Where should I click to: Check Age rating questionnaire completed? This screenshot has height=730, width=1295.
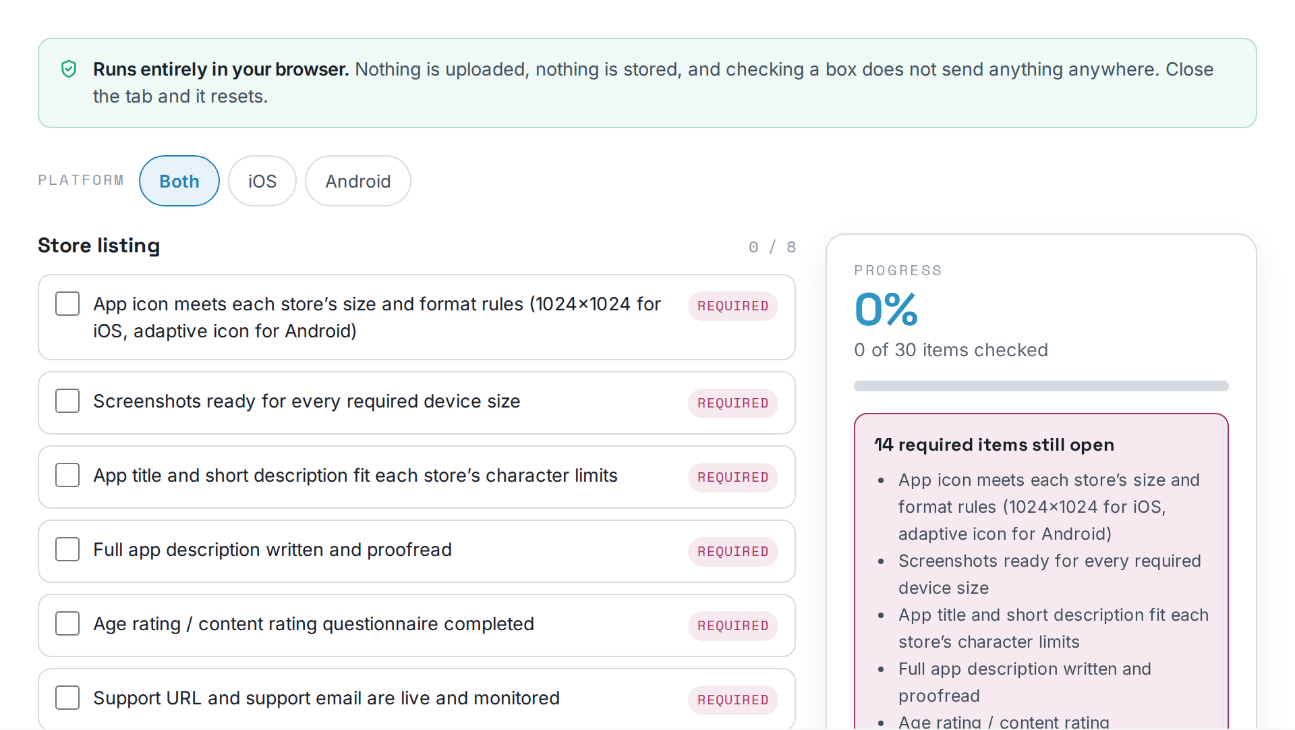tap(67, 623)
